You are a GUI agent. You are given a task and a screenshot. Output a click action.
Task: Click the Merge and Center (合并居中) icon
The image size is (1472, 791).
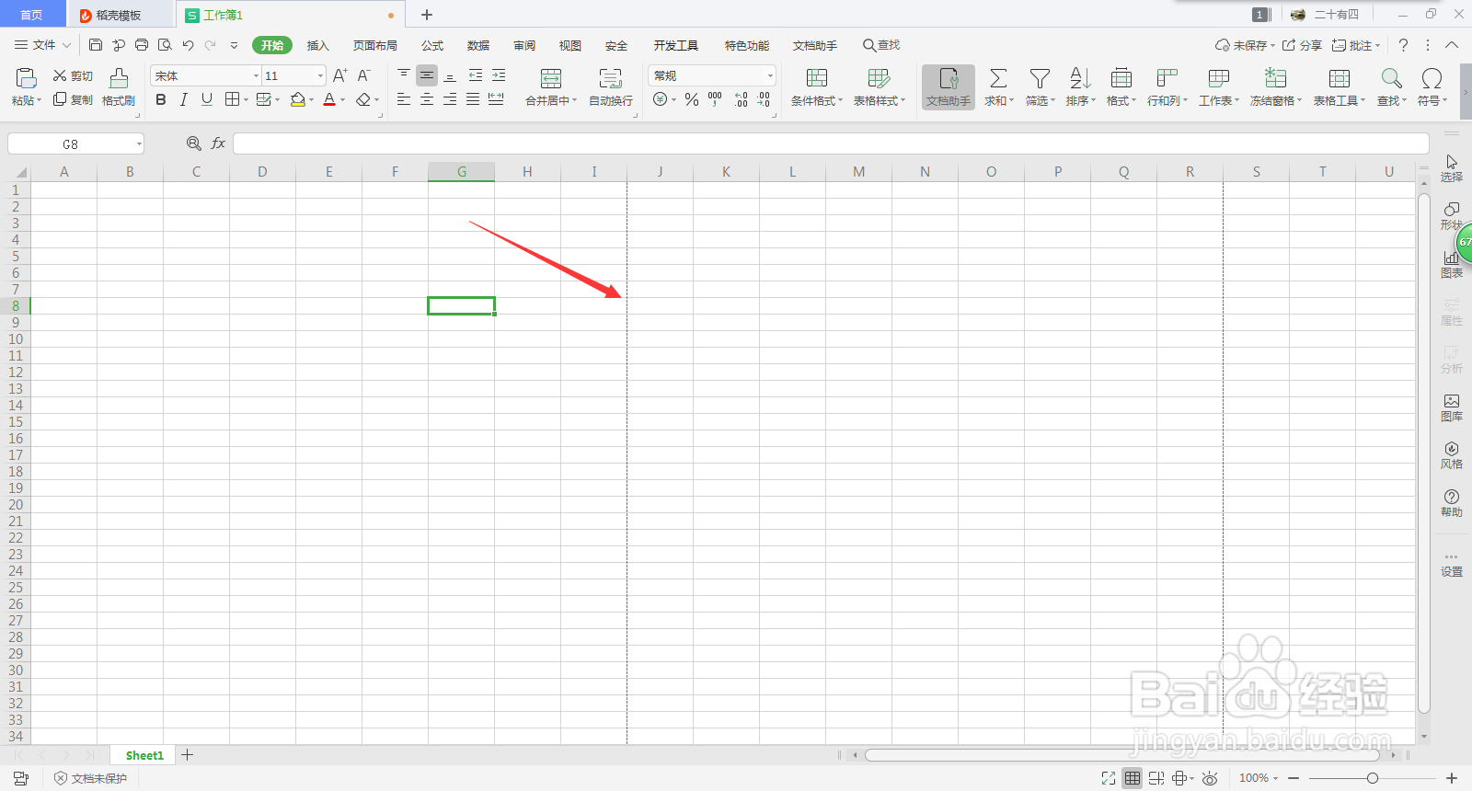pyautogui.click(x=551, y=78)
